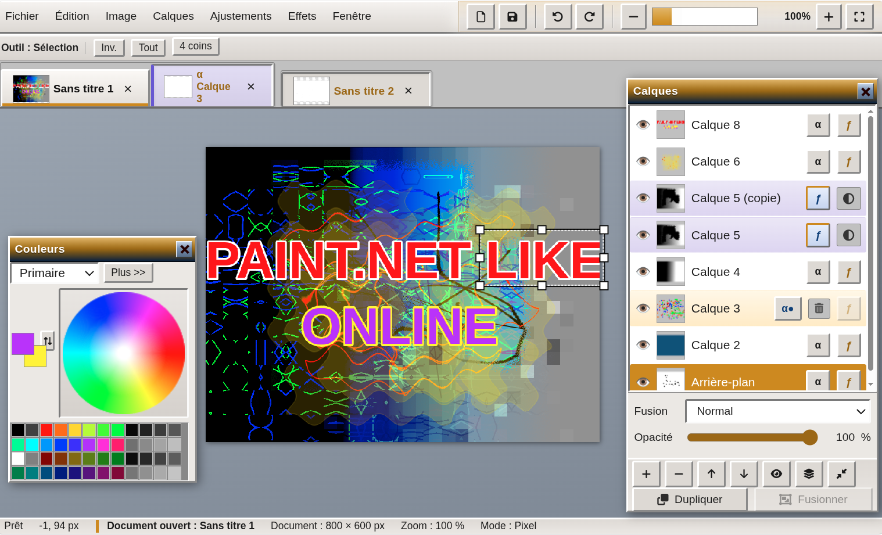Select the yellow secondary color swatch
This screenshot has height=535, width=882.
point(38,360)
